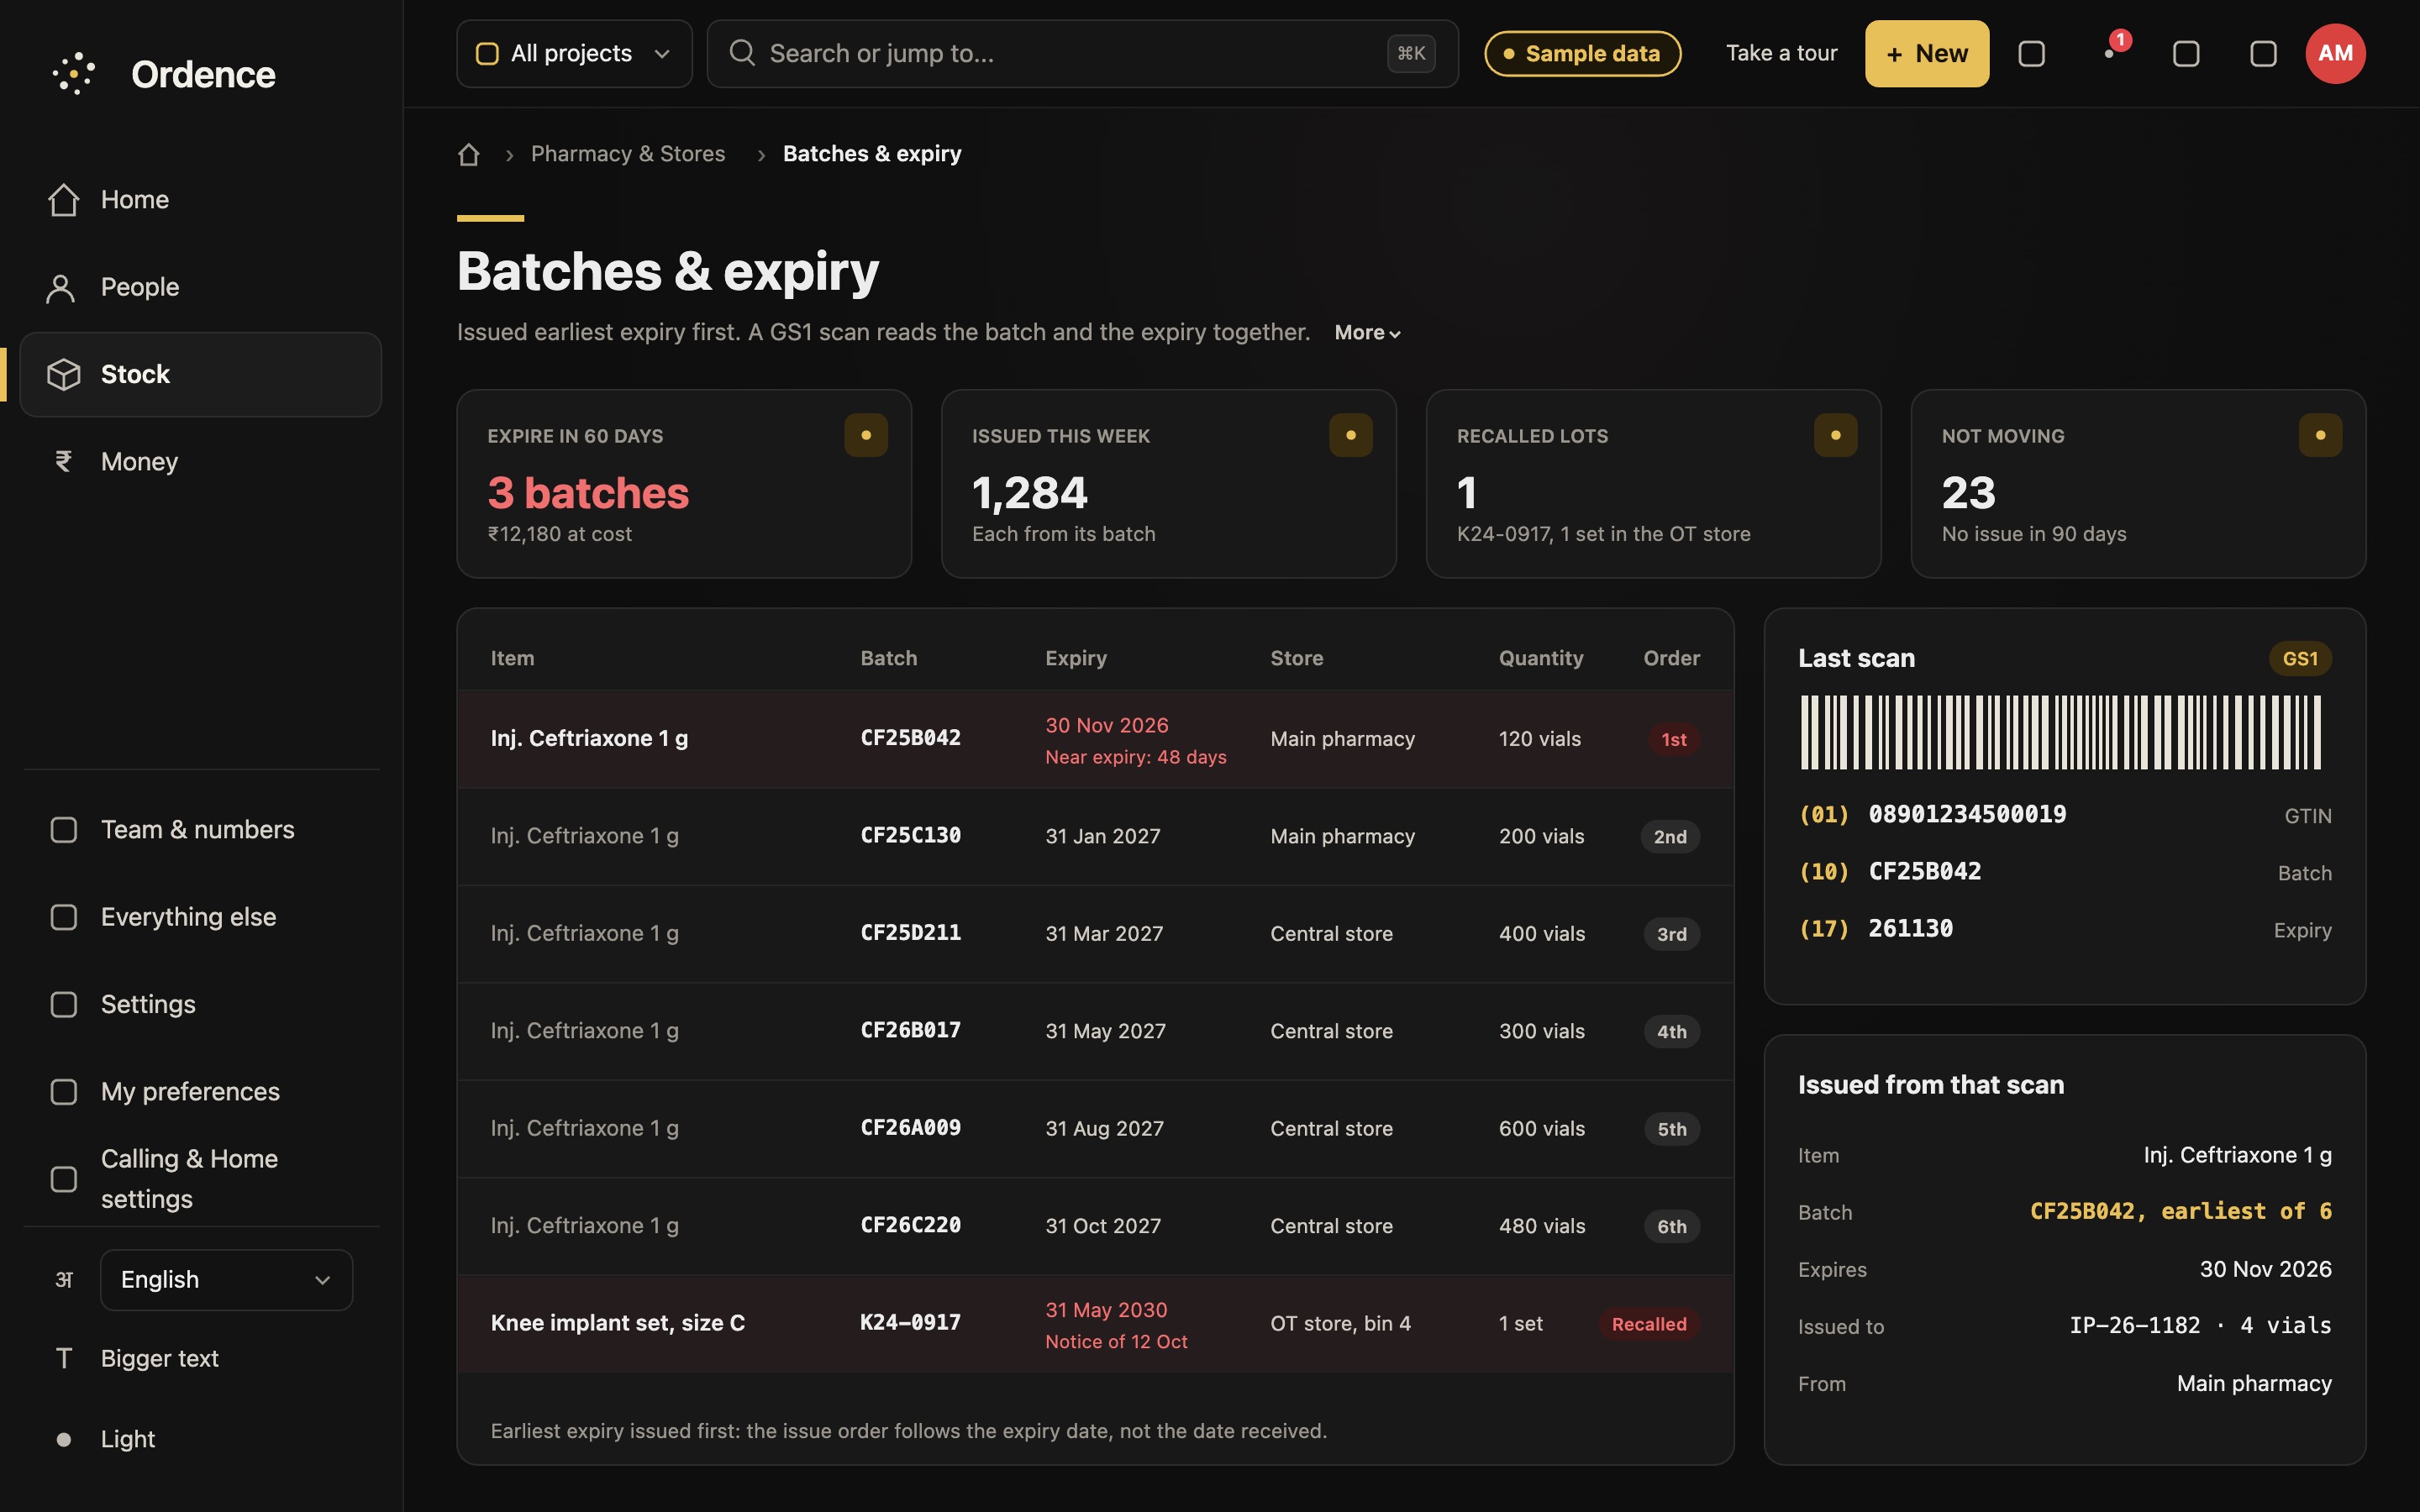Click Take a tour
Image resolution: width=2420 pixels, height=1512 pixels.
(x=1781, y=53)
